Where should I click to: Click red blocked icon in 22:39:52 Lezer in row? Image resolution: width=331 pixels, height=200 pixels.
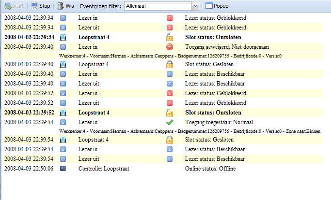click(170, 93)
